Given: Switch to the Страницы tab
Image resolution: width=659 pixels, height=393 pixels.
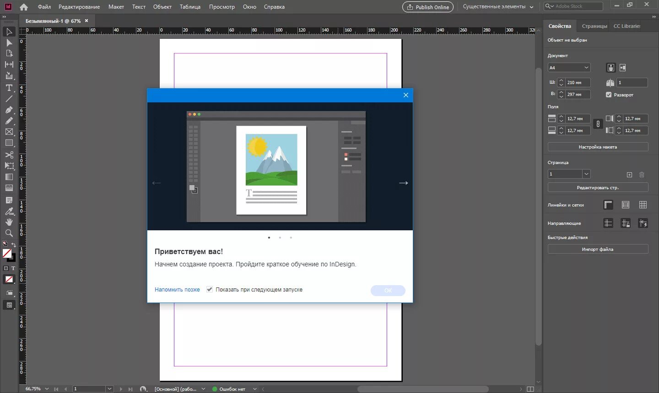Looking at the screenshot, I should (594, 26).
